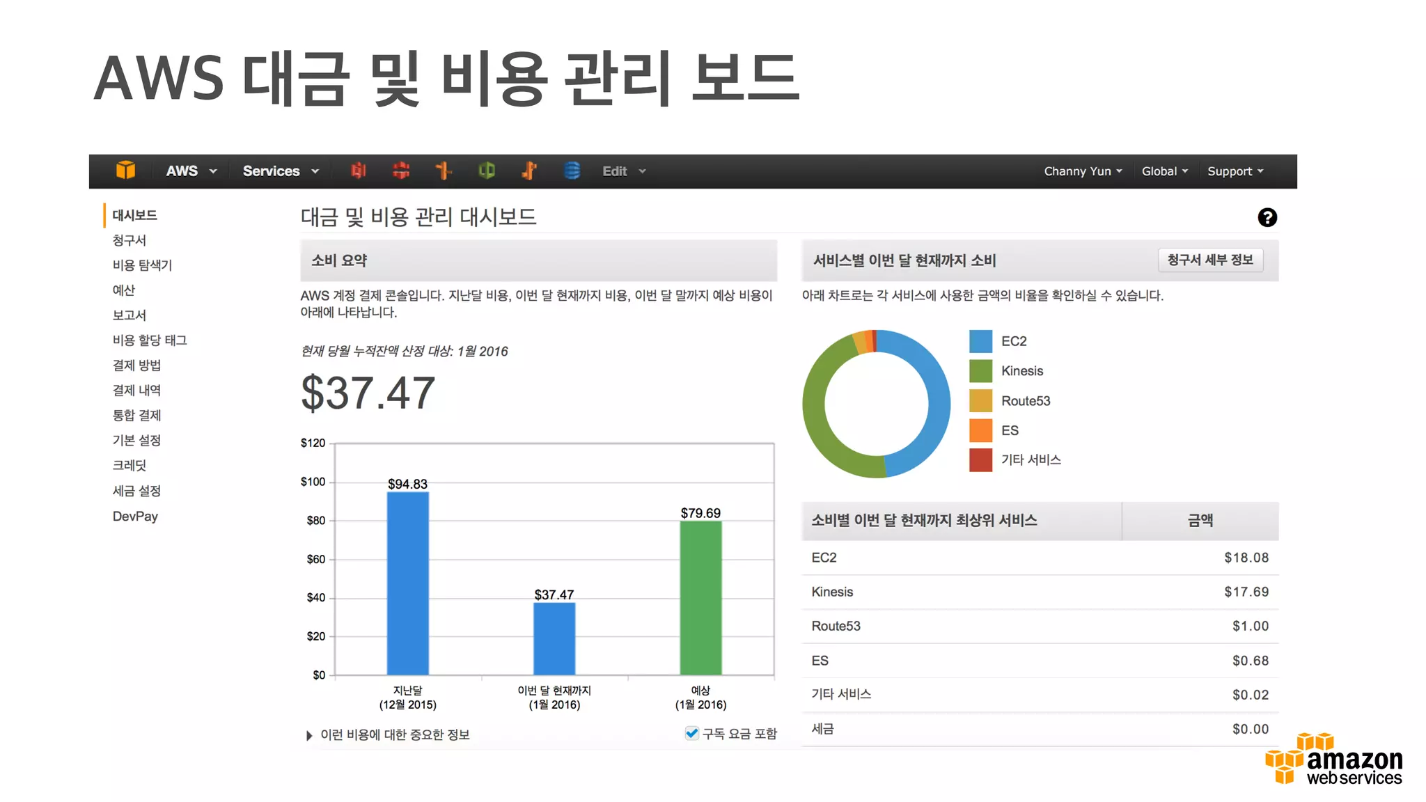Open 비용 탐색기 in the sidebar
This screenshot has height=802, width=1426.
(x=142, y=265)
